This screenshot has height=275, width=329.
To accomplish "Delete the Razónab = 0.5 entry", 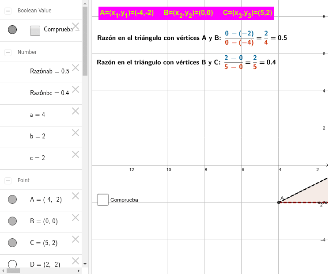I will coord(76,68).
